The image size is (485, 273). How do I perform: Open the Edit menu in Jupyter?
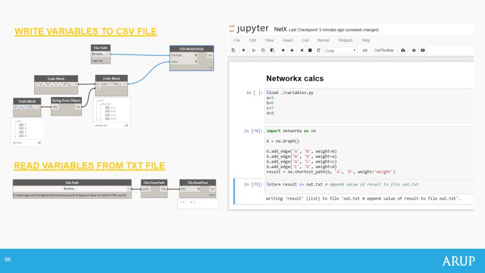[x=253, y=40]
